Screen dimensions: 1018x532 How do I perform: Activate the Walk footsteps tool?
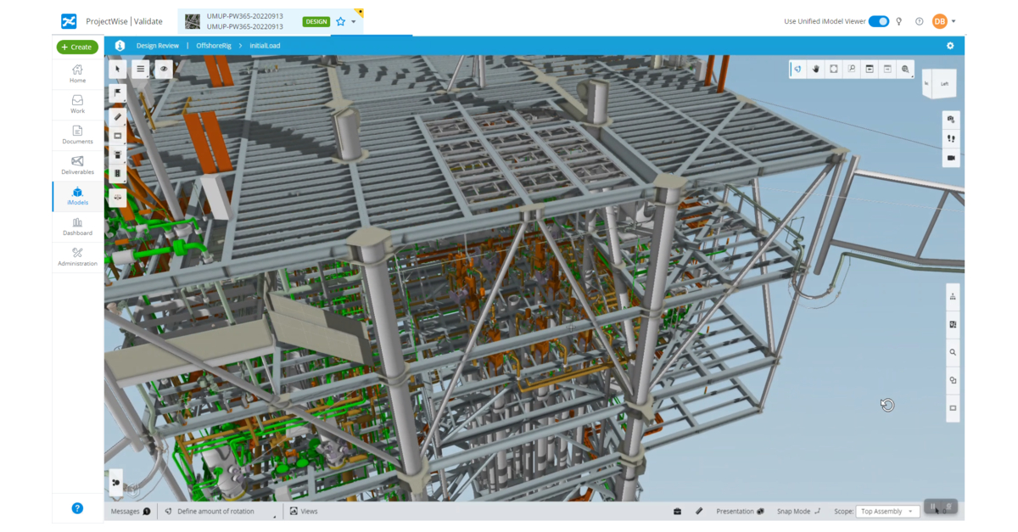pos(951,138)
